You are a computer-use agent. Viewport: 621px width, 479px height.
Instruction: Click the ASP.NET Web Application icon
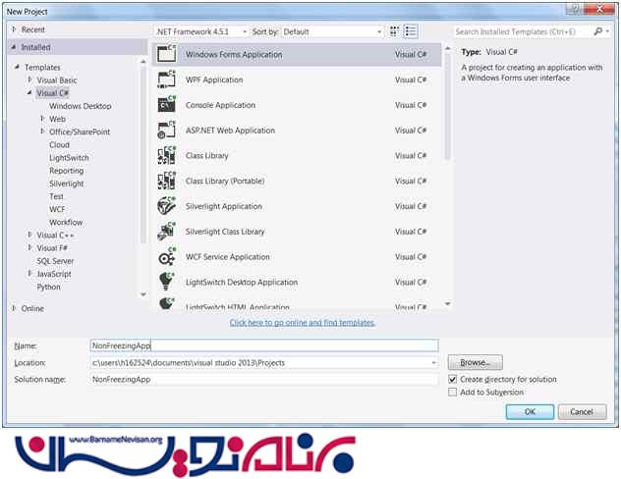pos(167,131)
